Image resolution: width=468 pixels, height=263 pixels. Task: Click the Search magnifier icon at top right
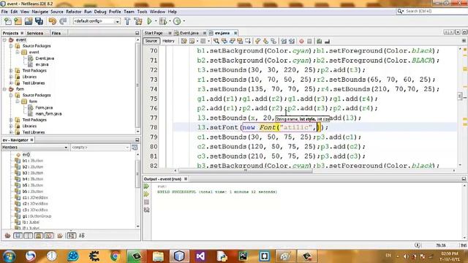point(400,11)
